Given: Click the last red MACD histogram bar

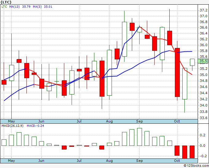Looking at the screenshot, I should [x=192, y=152].
